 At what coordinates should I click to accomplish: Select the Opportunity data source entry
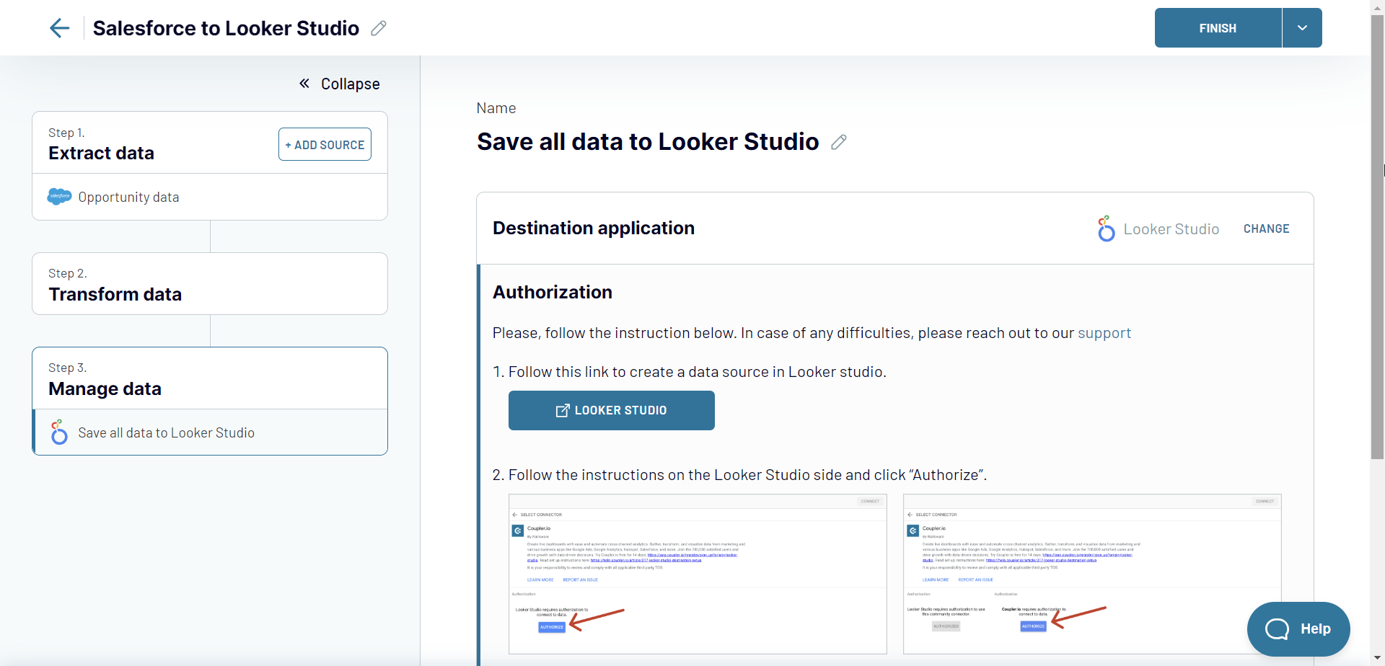[x=128, y=196]
